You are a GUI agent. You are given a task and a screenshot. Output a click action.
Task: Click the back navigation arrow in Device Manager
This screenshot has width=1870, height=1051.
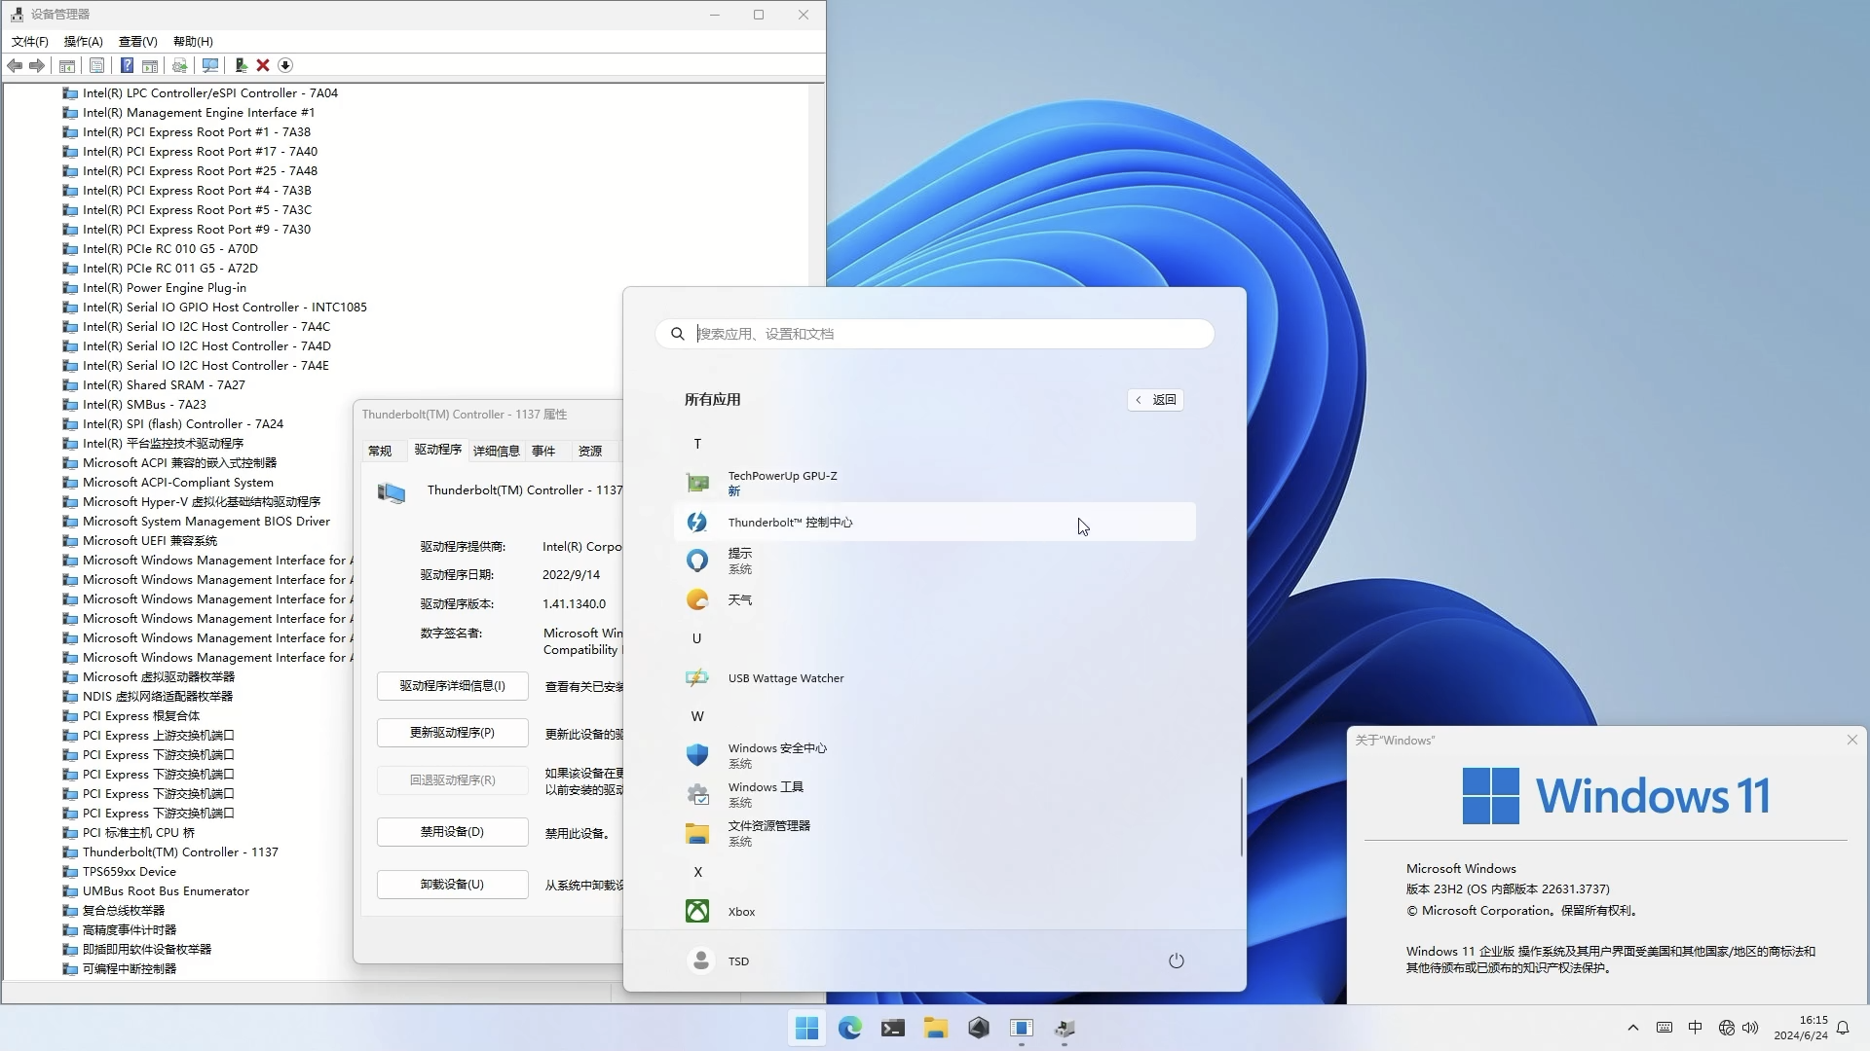[x=15, y=65]
